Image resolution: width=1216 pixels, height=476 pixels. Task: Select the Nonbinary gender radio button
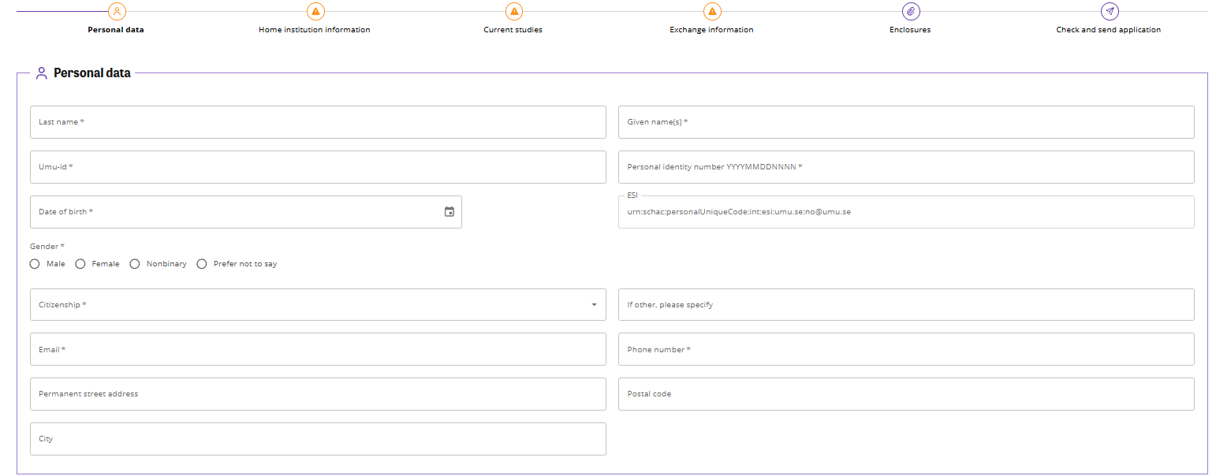coord(135,264)
